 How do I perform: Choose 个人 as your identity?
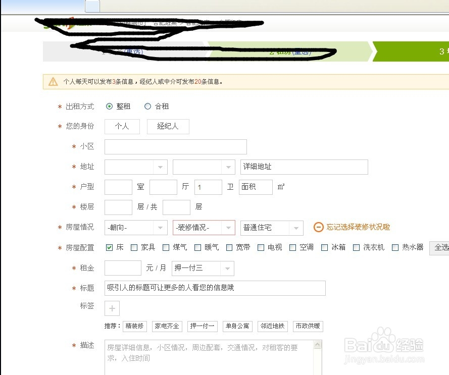click(x=122, y=127)
